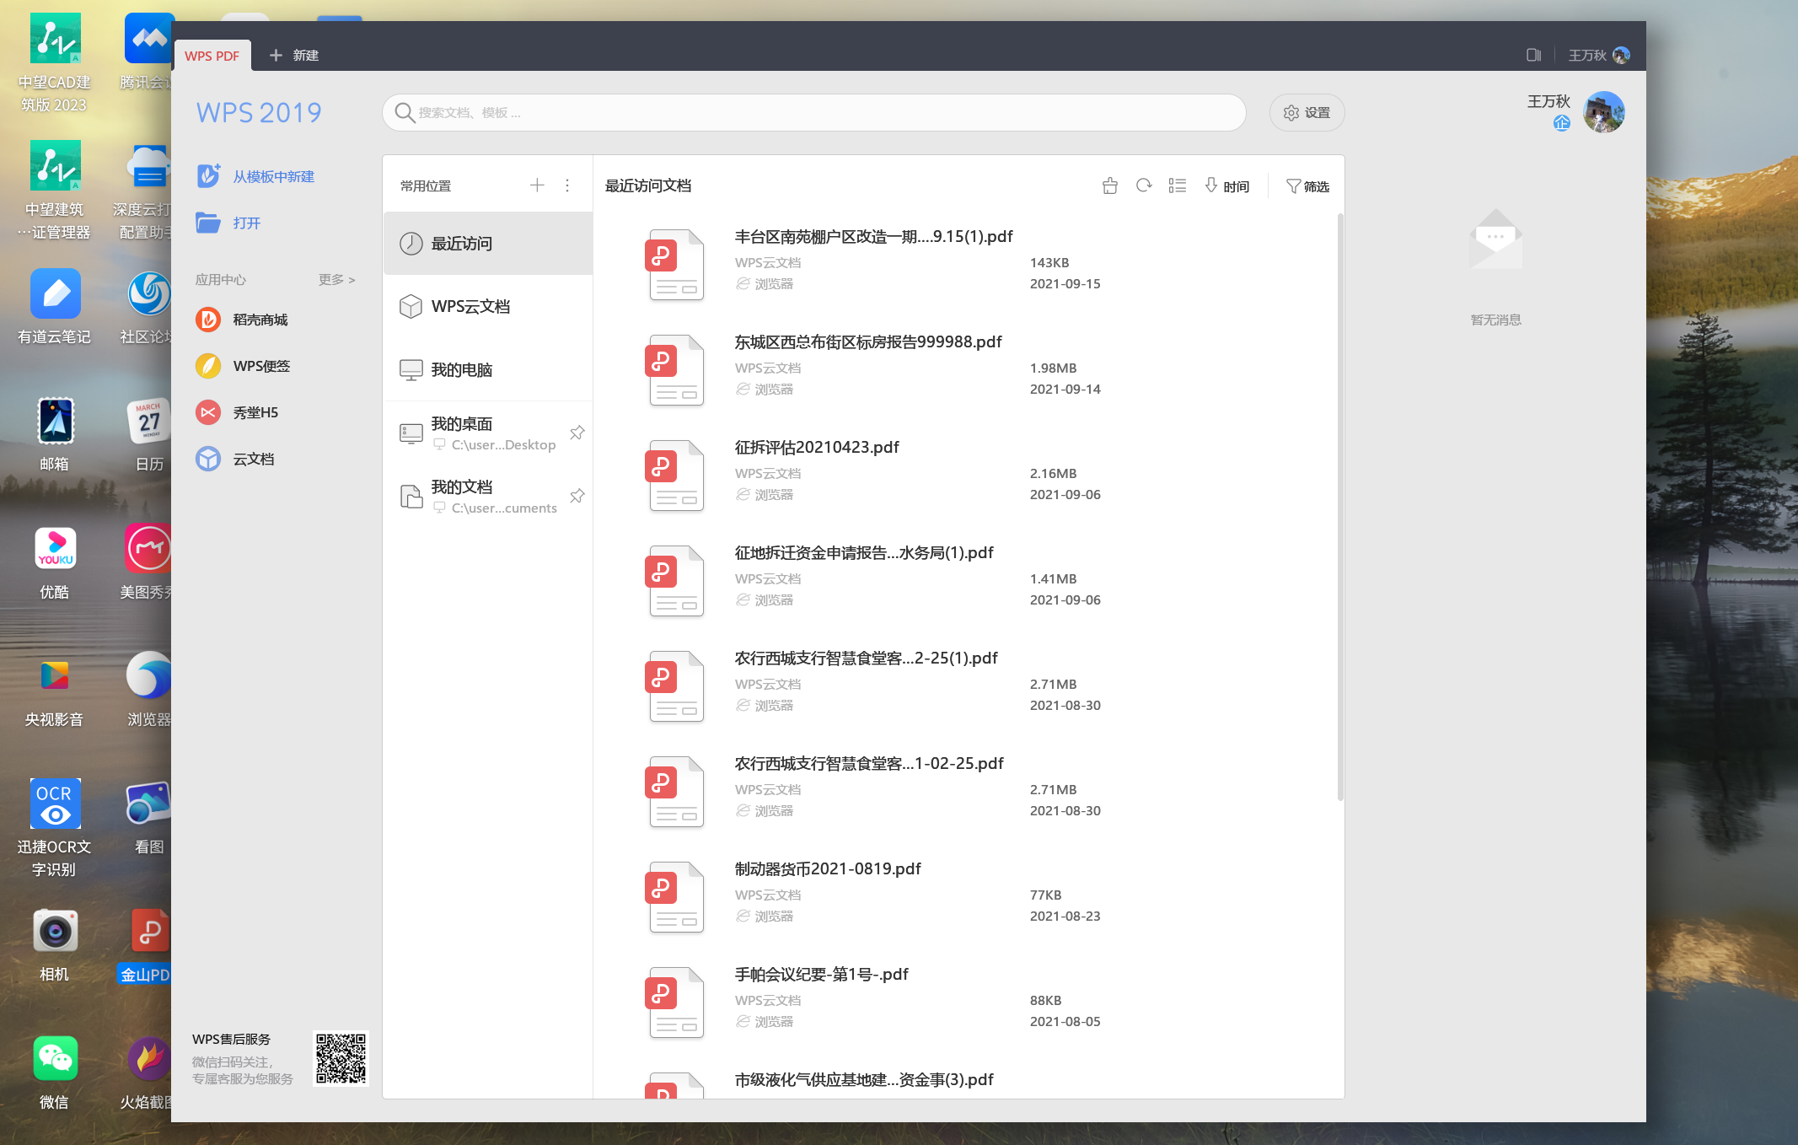This screenshot has width=1798, height=1145.
Task: Open the three-dot menu in 常用位置
Action: [567, 185]
